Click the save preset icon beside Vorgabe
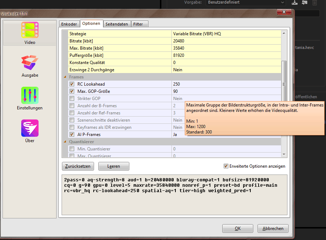 point(295,3)
